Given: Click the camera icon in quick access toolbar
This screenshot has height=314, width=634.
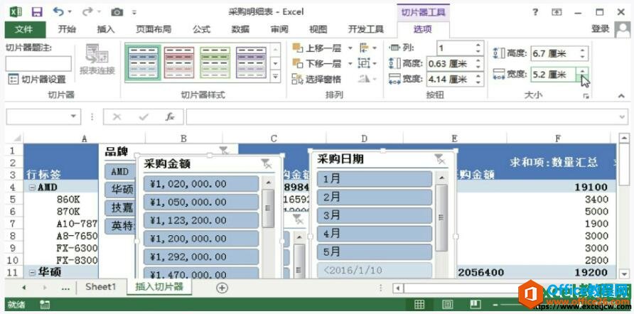Looking at the screenshot, I should coord(117,12).
